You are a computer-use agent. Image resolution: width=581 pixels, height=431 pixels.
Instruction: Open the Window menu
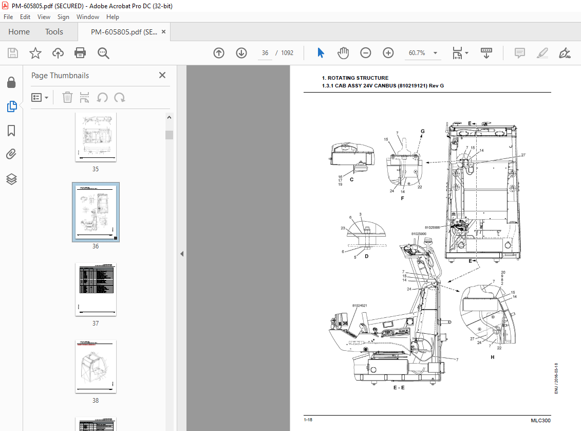point(88,17)
